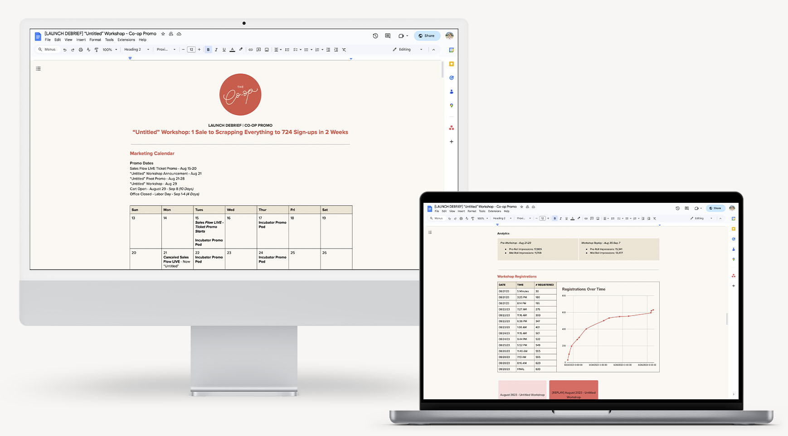
Task: Open Google Tasks in the side panel
Action: click(452, 77)
